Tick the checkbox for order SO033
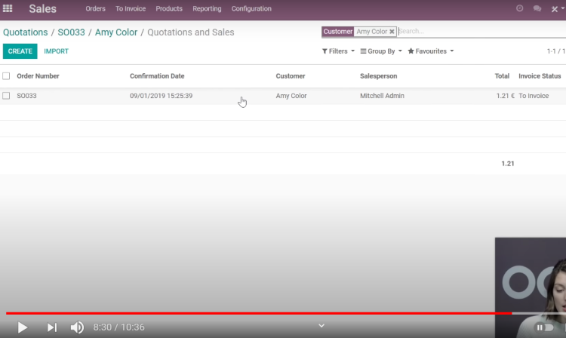 coord(6,96)
